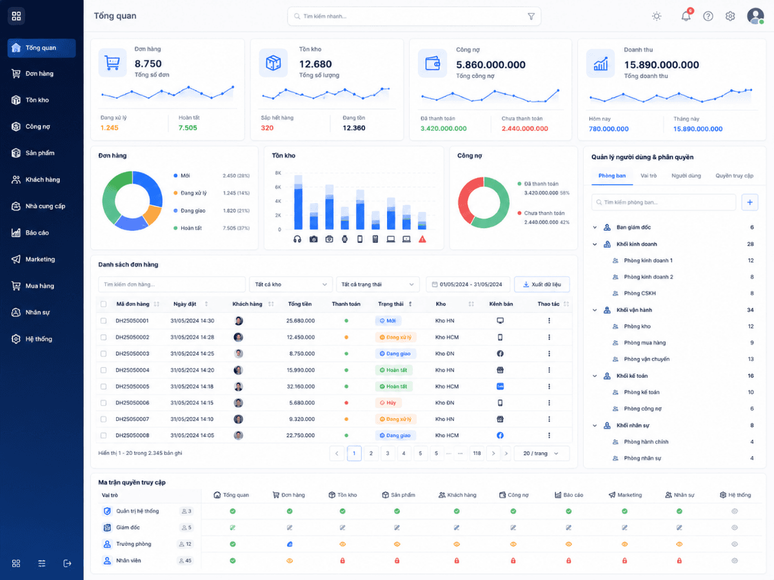This screenshot has height=580, width=774.
Task: Click customer avatar for order DH25050004
Action: 239,370
